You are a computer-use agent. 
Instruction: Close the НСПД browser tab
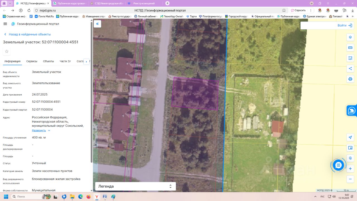coord(48,3)
